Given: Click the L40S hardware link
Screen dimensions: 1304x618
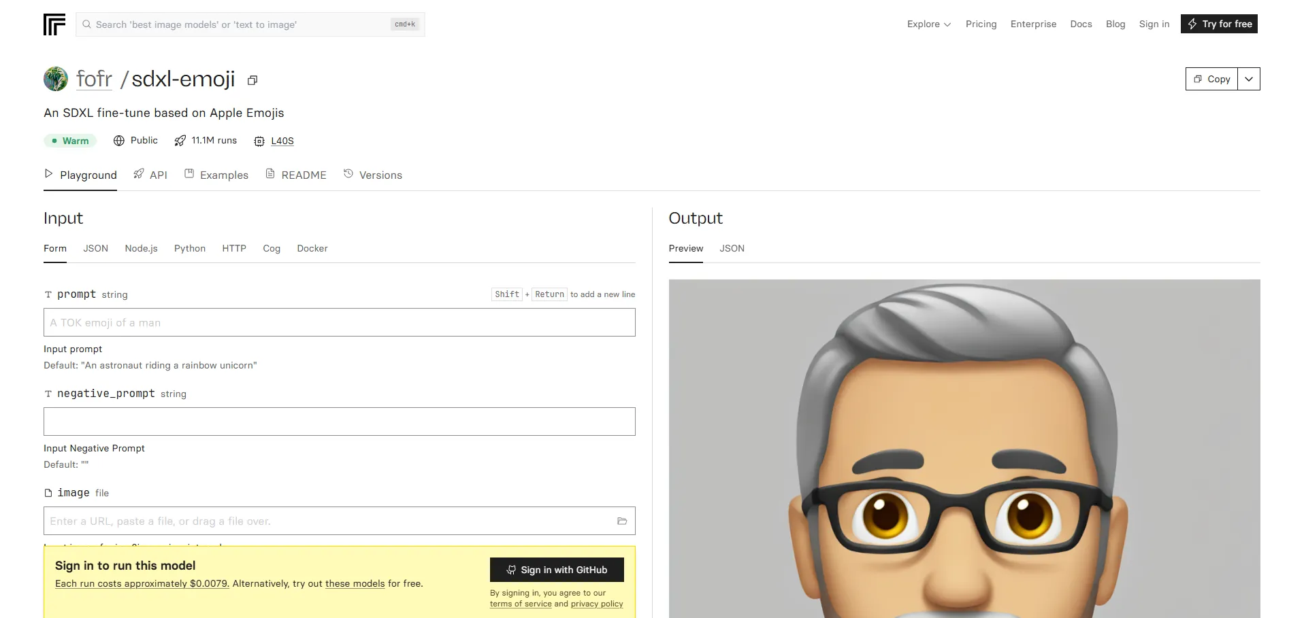Looking at the screenshot, I should tap(282, 141).
